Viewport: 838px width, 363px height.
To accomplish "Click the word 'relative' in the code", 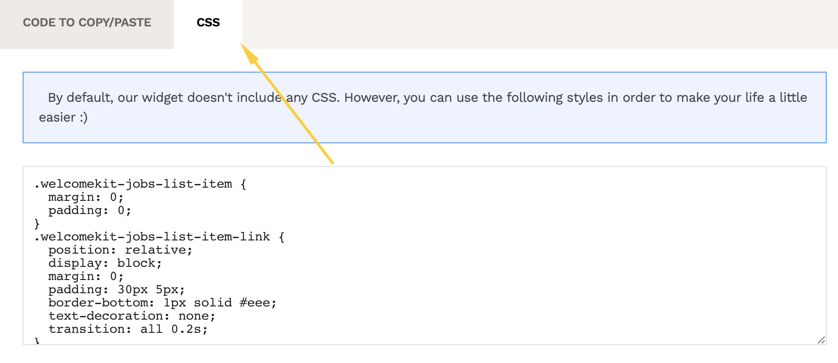I will point(159,250).
